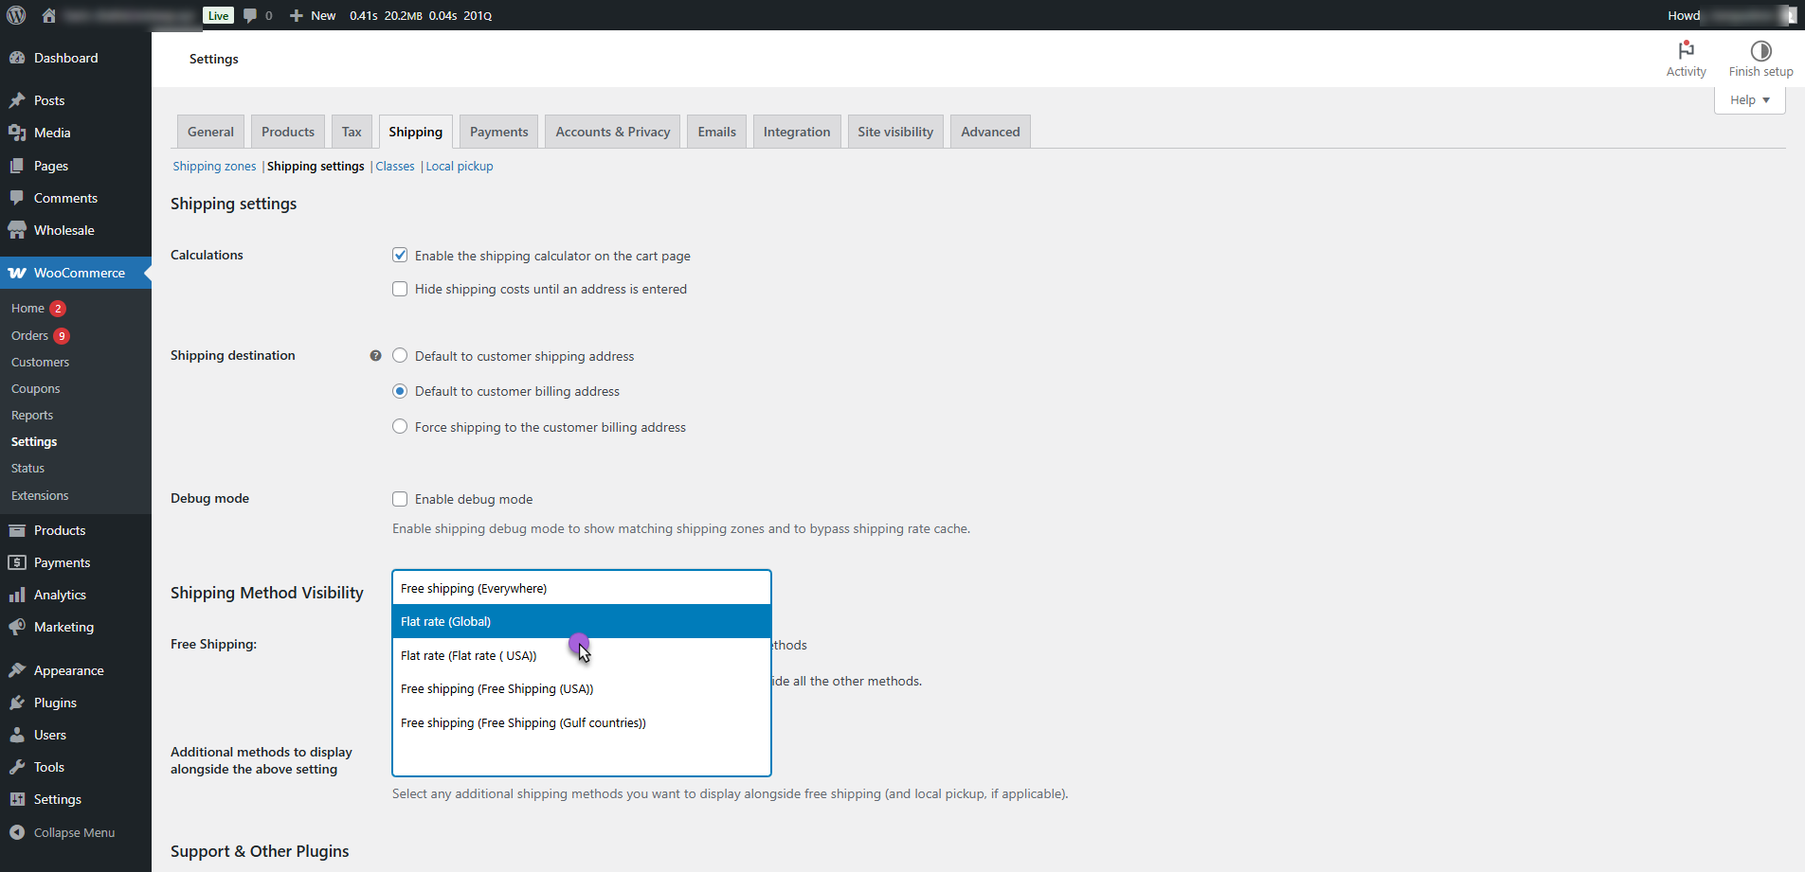1805x872 pixels.
Task: Click the Comments sidebar icon
Action: pos(17,198)
